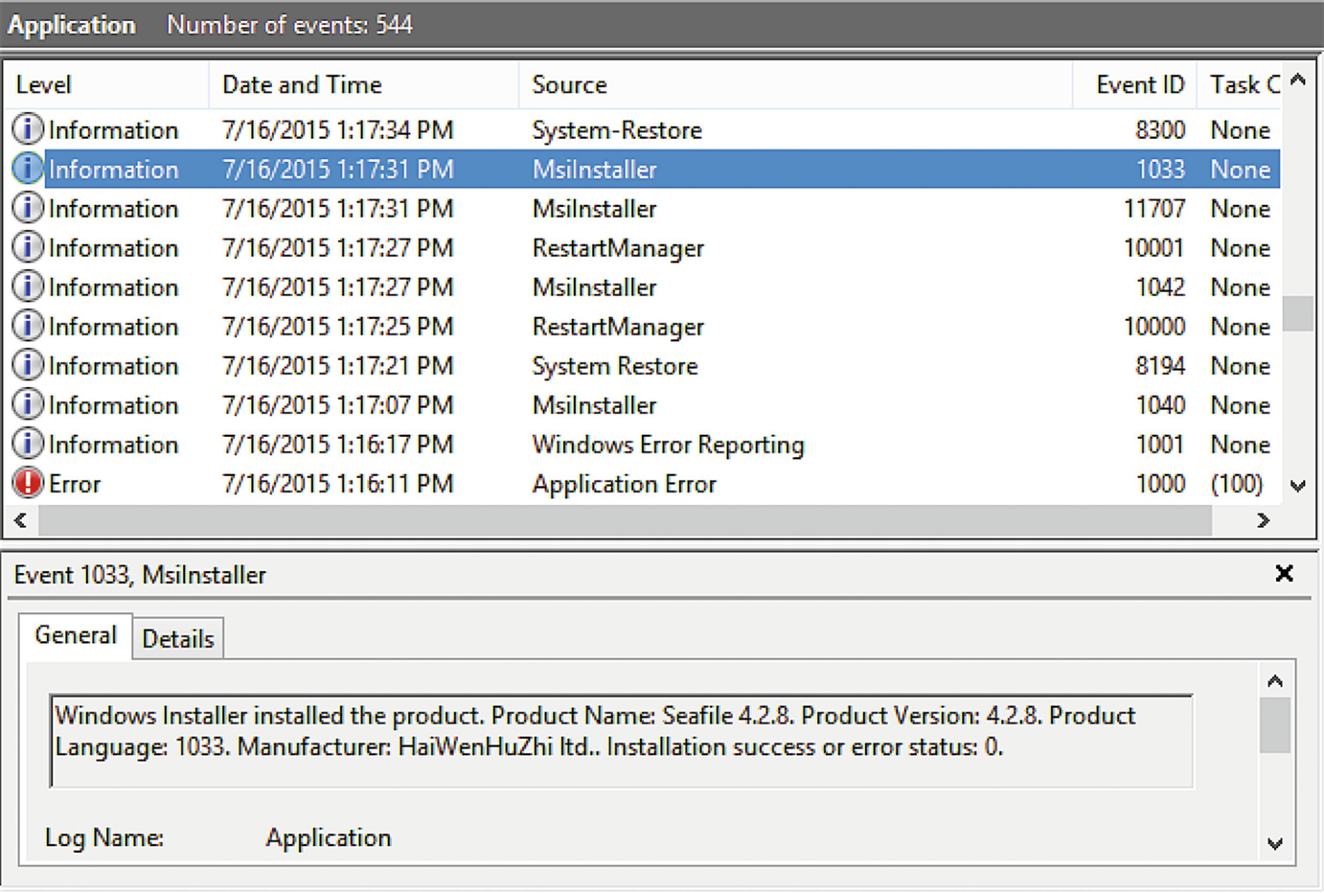Click the Event 1033, MsiInstaller pane title
Screen dimensions: 1324x893
(x=140, y=574)
